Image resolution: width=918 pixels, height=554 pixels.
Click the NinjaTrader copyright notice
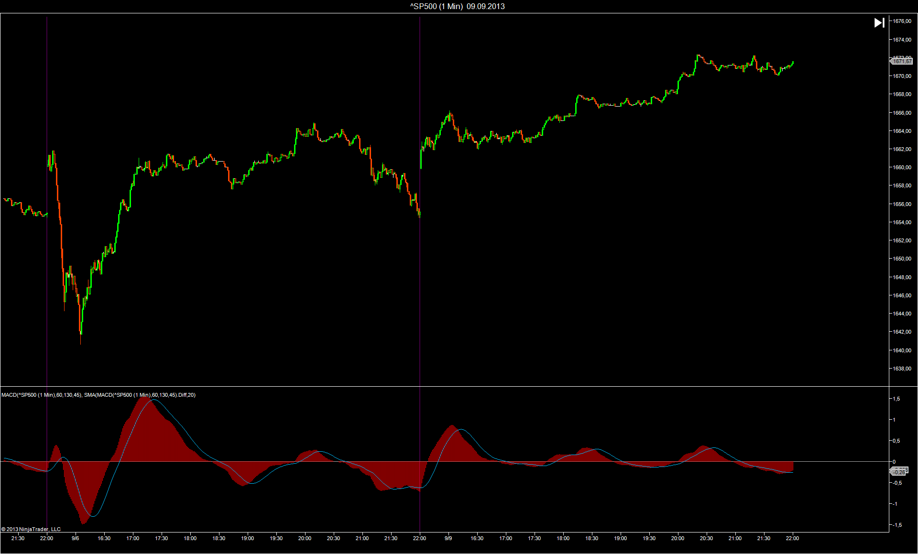31,529
